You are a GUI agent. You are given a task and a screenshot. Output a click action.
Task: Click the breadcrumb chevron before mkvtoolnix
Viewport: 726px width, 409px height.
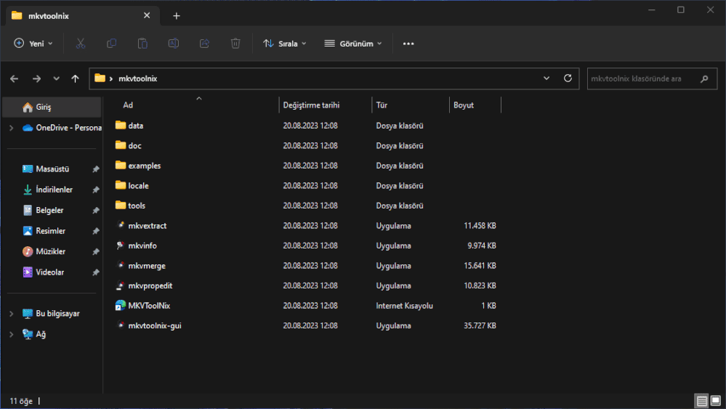pos(111,79)
